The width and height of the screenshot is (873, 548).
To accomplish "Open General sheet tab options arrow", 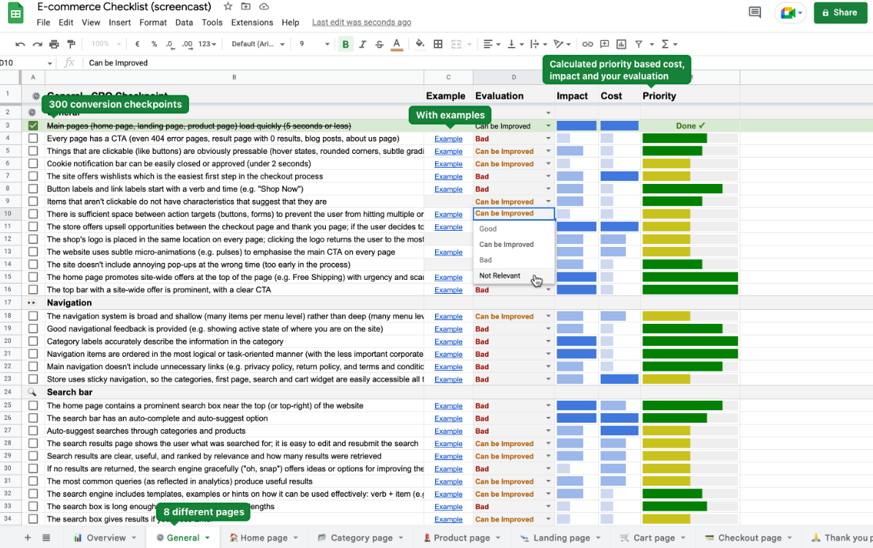I will pos(207,538).
